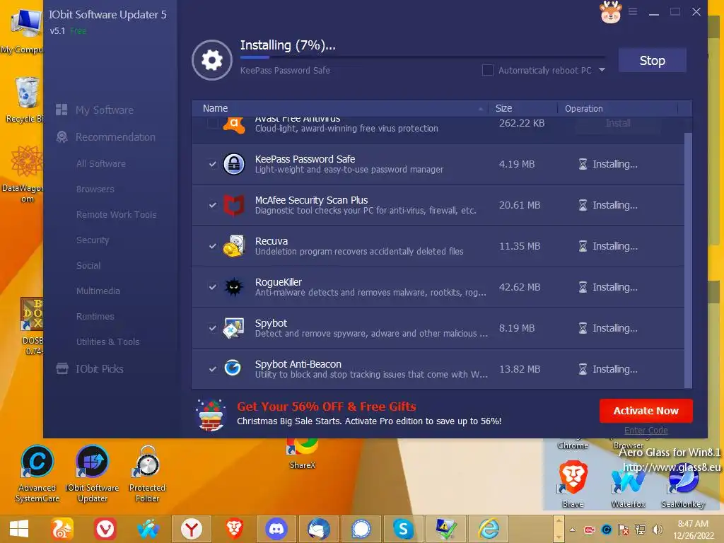Uncheck KeePass Password Safe checkbox
This screenshot has height=543, width=724.
[x=212, y=164]
